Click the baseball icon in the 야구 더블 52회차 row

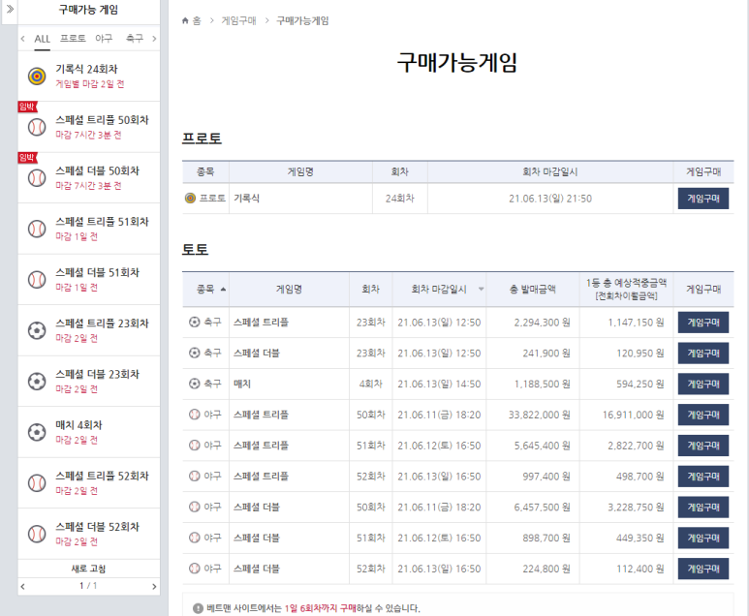click(194, 569)
